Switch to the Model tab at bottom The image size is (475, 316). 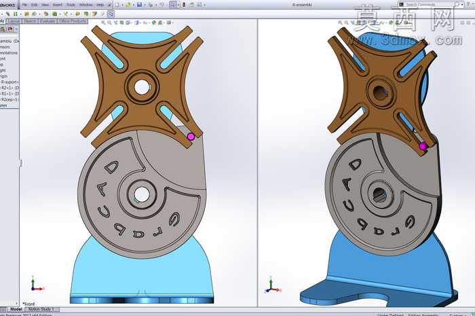tap(16, 309)
